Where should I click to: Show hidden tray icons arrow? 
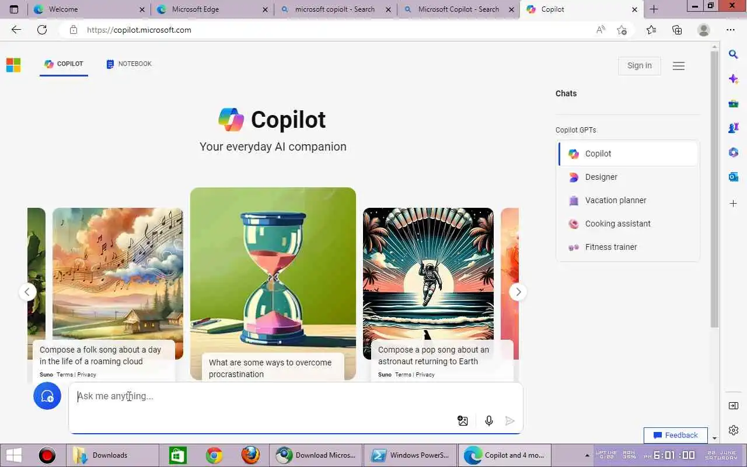coord(587,455)
